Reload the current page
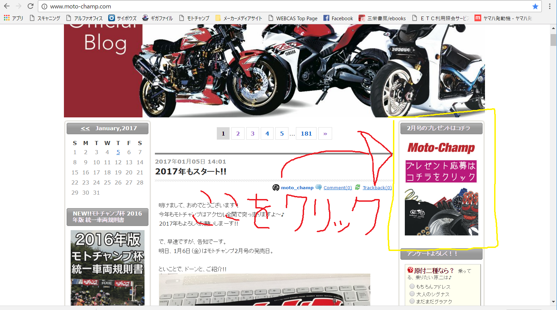The image size is (557, 310). (x=30, y=6)
